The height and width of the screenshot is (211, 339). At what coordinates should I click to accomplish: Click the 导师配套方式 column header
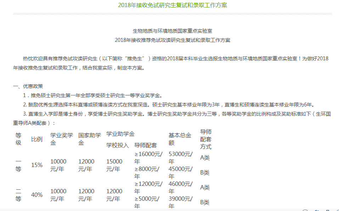pyautogui.click(x=206, y=139)
